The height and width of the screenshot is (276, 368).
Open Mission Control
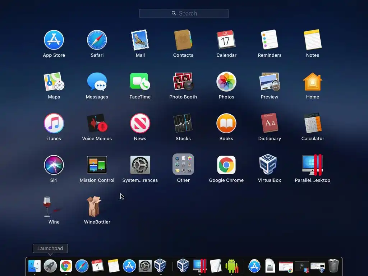coord(97,165)
